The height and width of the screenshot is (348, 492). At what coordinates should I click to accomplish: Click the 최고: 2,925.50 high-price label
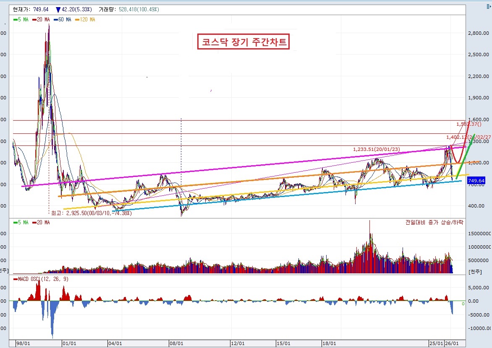coord(92,213)
